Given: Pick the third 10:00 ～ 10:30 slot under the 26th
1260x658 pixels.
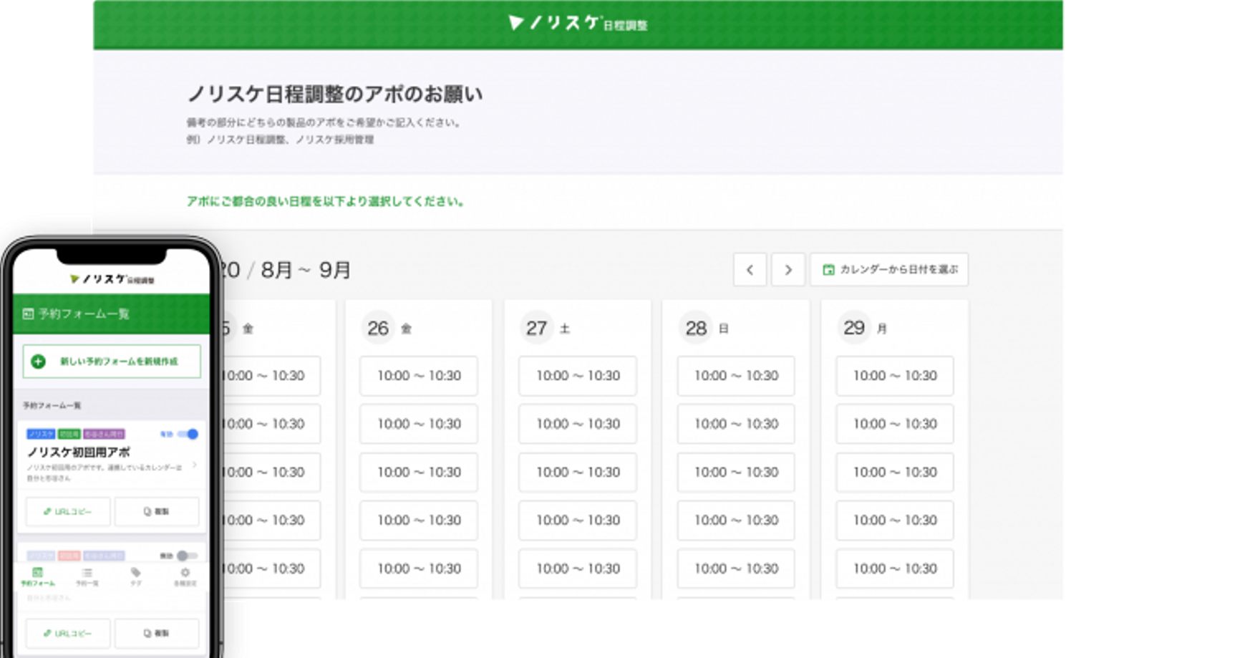Looking at the screenshot, I should (419, 473).
